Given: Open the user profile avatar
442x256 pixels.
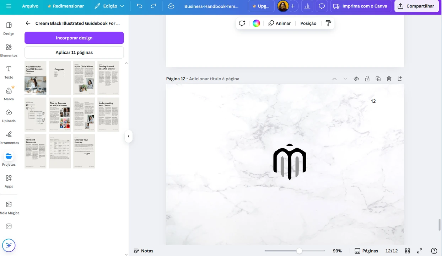Looking at the screenshot, I should 283,6.
